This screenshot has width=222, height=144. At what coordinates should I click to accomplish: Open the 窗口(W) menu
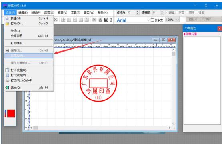(89, 12)
